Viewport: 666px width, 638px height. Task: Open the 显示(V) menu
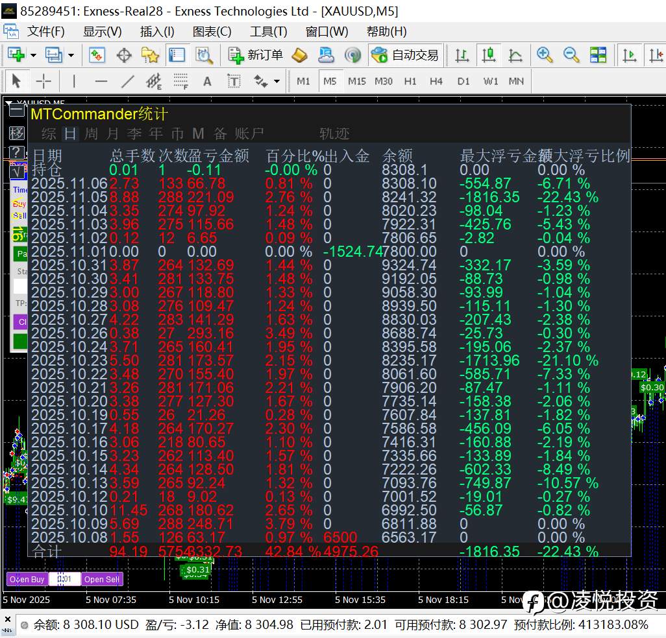tap(103, 31)
